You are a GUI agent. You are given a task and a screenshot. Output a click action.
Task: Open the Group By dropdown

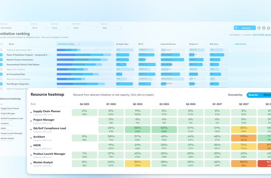tap(39, 28)
